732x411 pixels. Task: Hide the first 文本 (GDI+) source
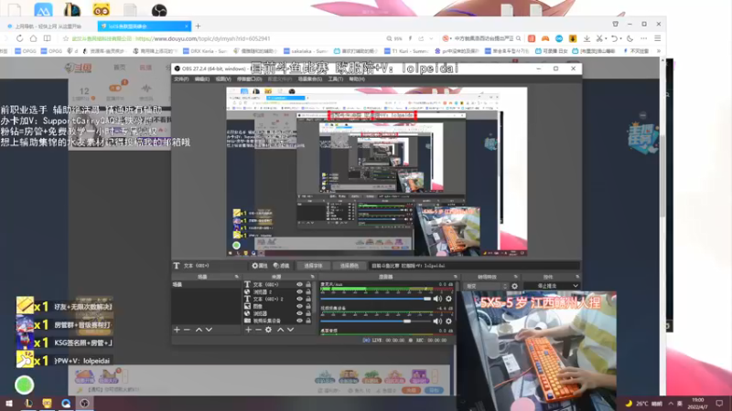coord(300,284)
